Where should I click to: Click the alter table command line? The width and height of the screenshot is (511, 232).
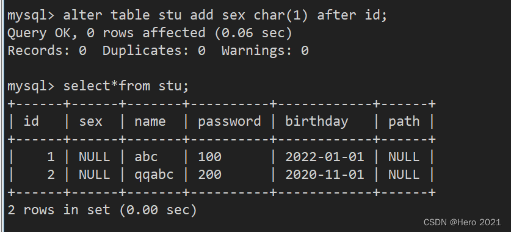tap(197, 15)
